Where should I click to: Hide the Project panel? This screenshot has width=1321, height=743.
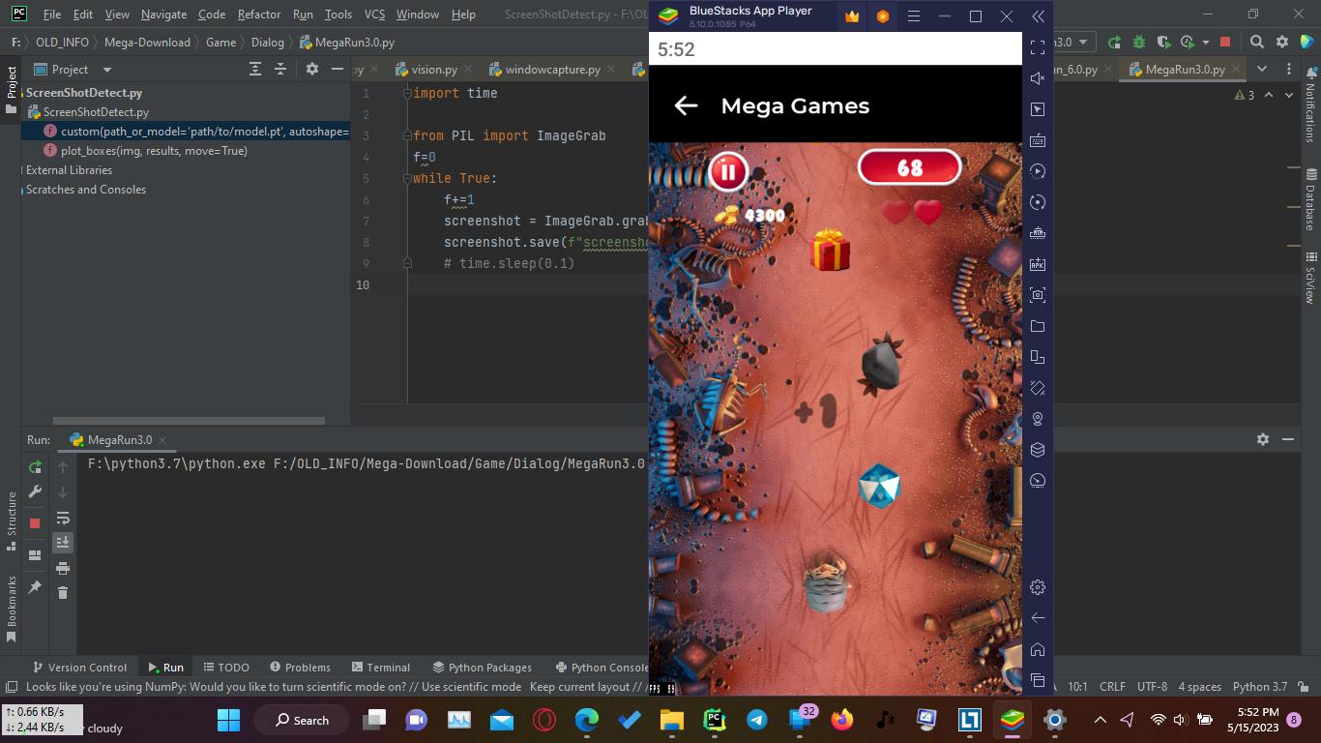(x=337, y=70)
